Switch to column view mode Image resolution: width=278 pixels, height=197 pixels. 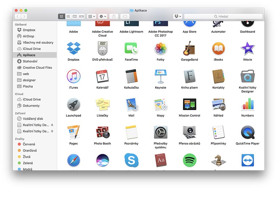point(75,16)
